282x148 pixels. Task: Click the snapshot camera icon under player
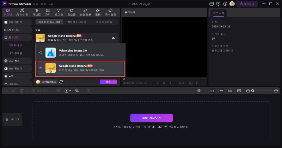(191, 83)
